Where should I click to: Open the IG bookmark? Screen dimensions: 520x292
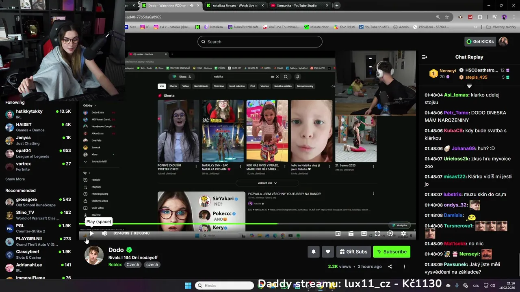pyautogui.click(x=145, y=27)
